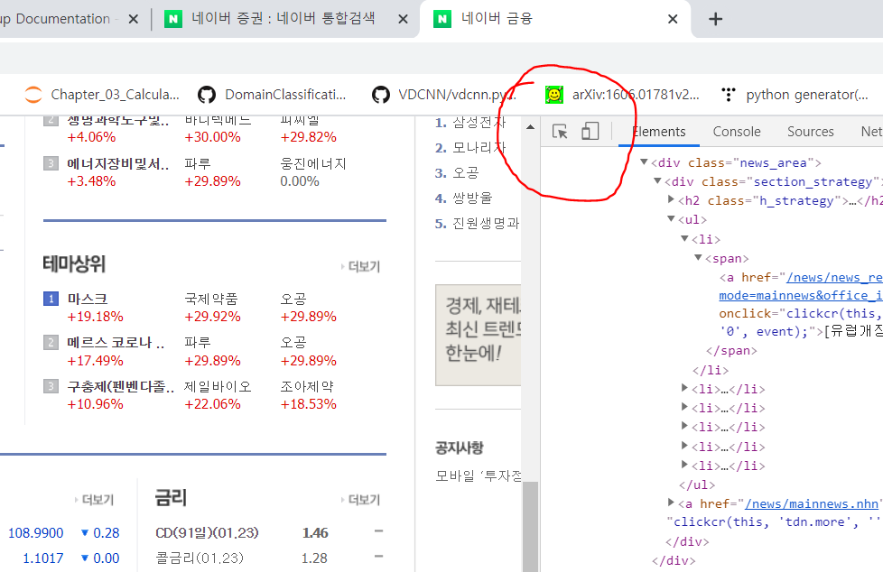Collapse the div section_strategy node
Screen dimensions: 883x572
pos(657,181)
